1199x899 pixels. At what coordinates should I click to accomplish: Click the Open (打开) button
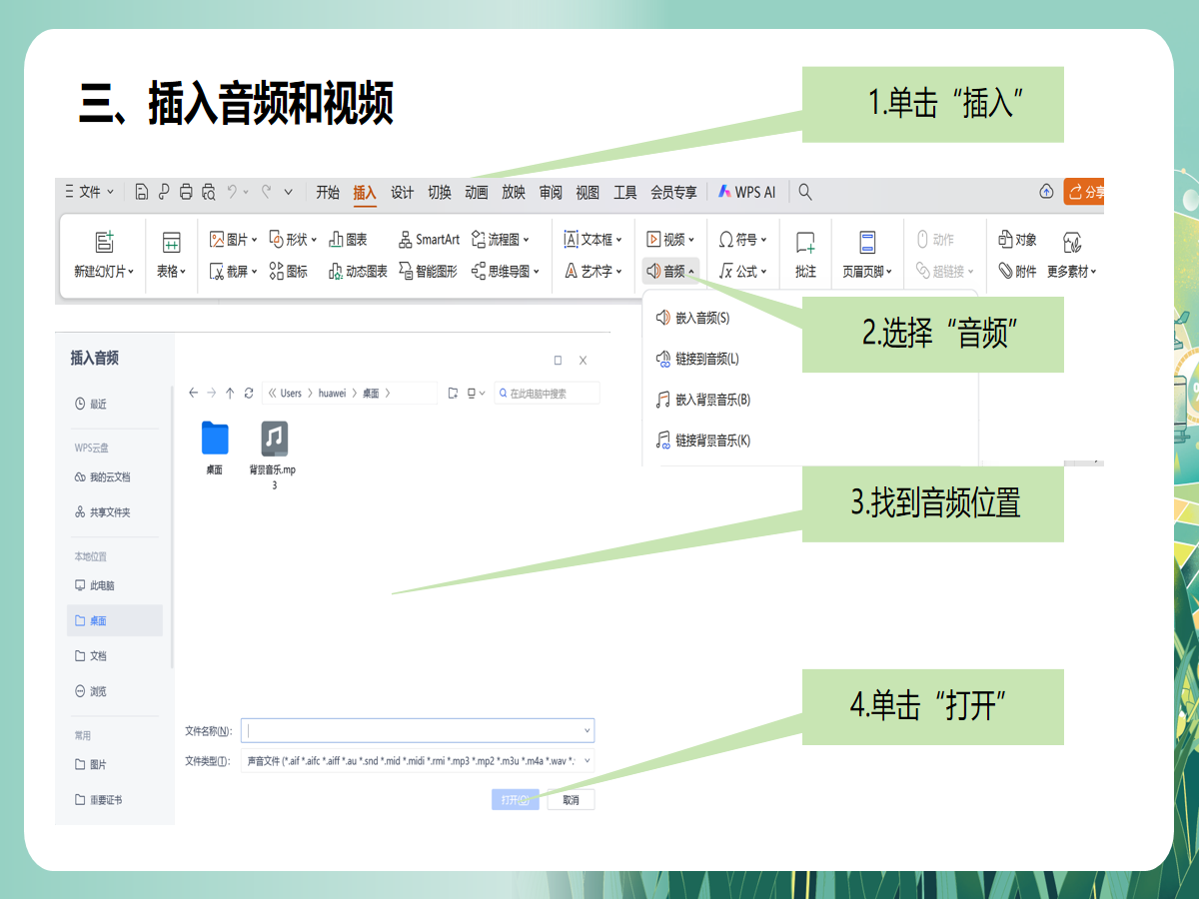(x=515, y=800)
